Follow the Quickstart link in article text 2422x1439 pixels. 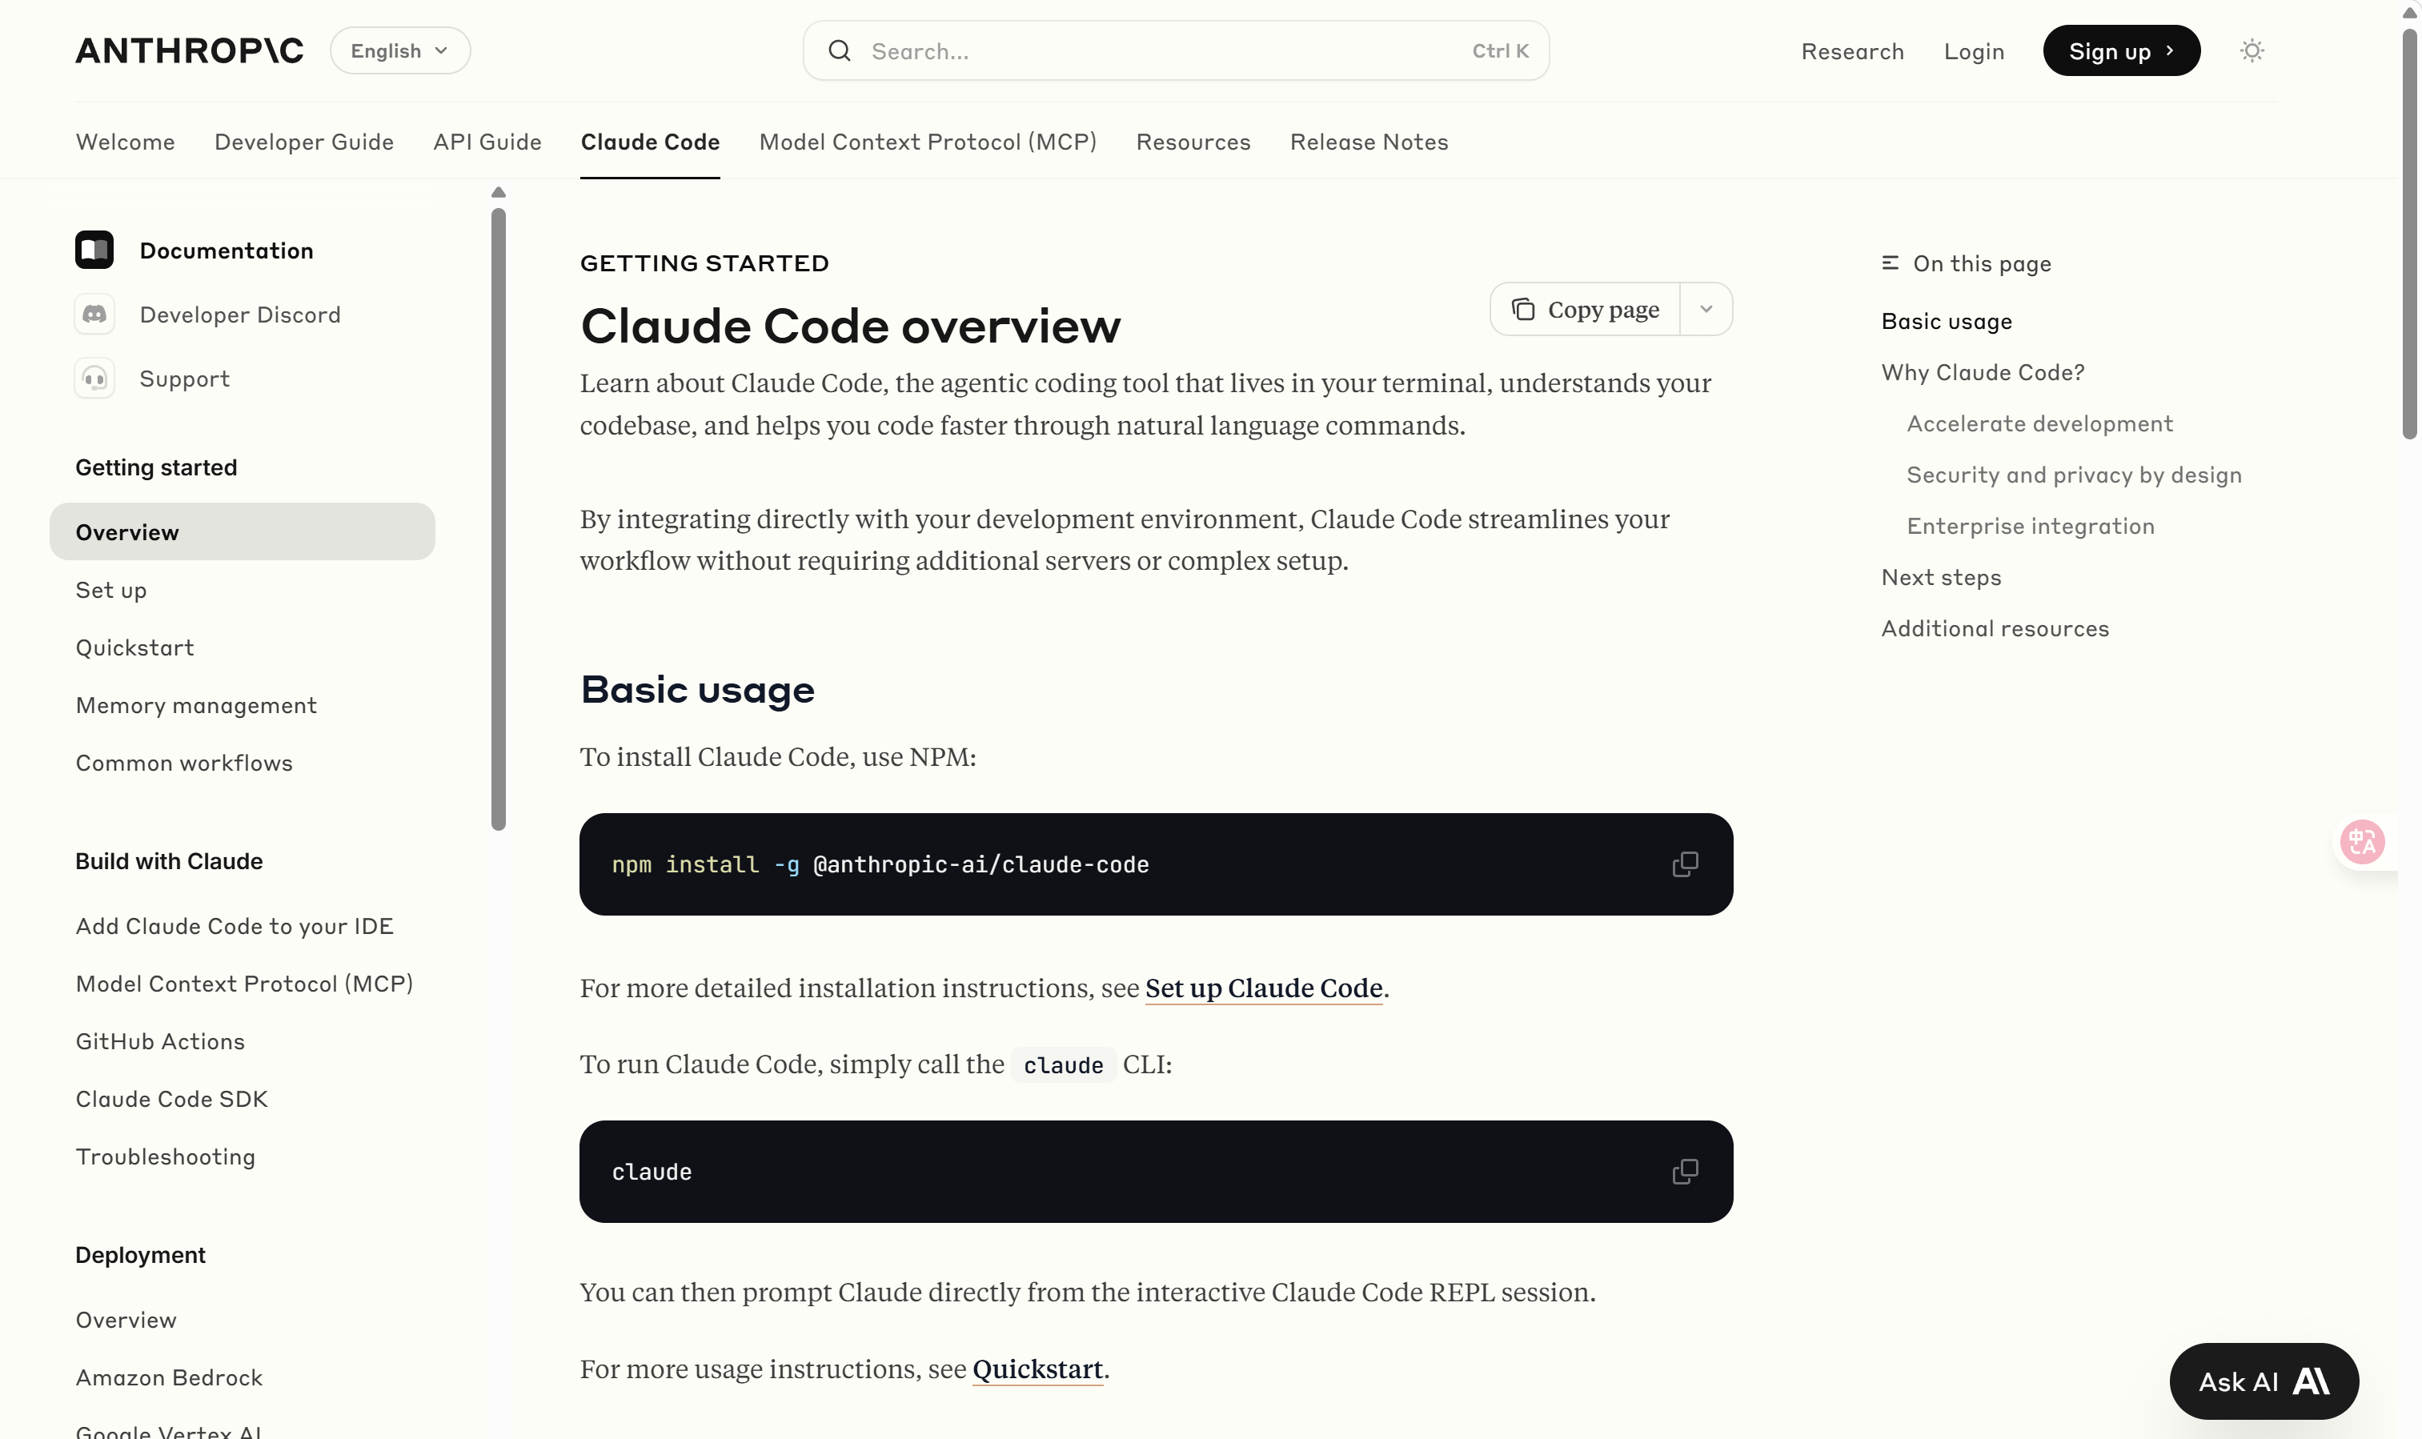click(1037, 1369)
